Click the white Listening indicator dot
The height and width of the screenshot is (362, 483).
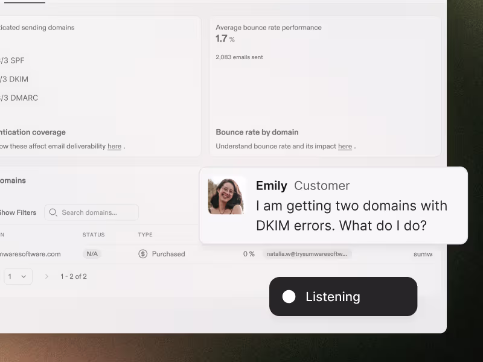point(289,296)
